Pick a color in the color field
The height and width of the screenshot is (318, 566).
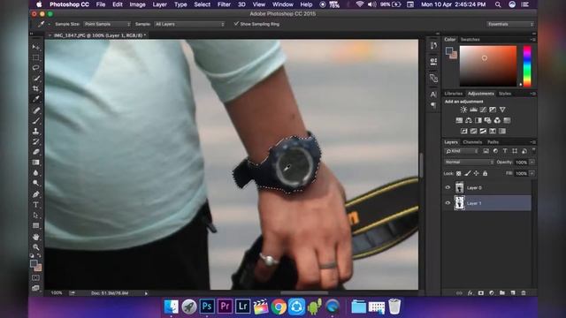pyautogui.click(x=487, y=65)
